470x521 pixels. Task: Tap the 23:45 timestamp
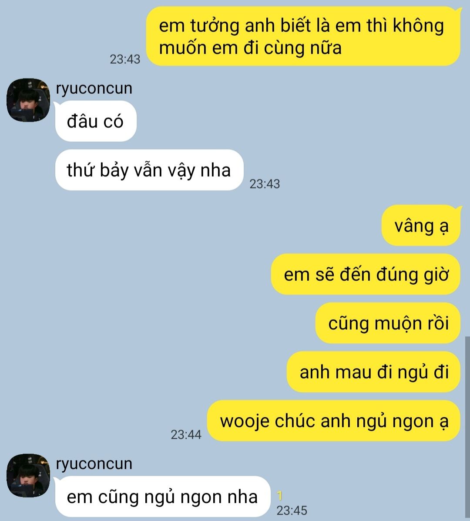click(x=292, y=511)
